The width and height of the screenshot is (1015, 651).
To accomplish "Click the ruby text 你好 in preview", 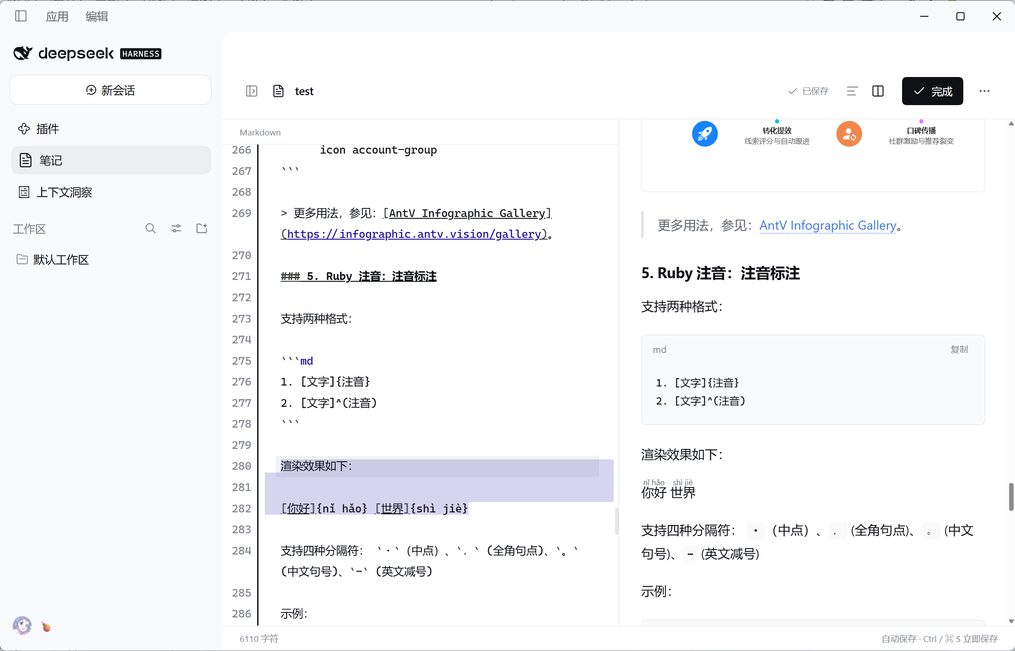I will 654,492.
